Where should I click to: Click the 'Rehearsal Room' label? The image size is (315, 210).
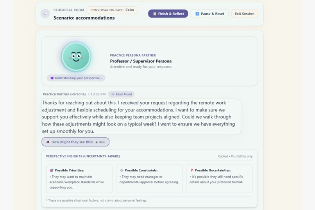tap(69, 10)
